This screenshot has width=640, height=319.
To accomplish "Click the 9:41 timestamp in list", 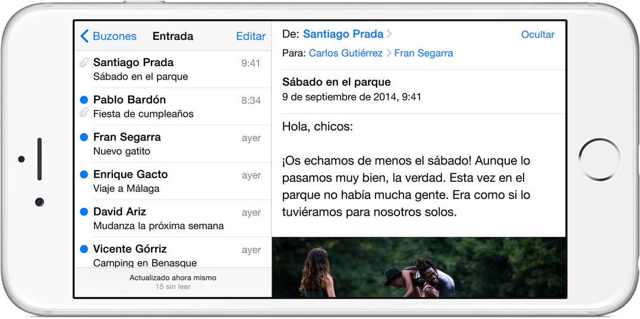I will (x=251, y=63).
